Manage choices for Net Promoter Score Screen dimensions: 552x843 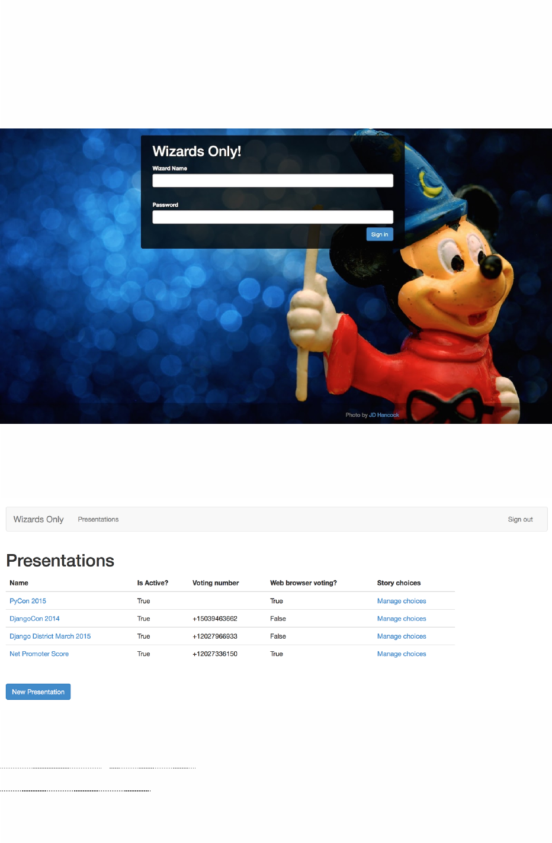(x=402, y=654)
